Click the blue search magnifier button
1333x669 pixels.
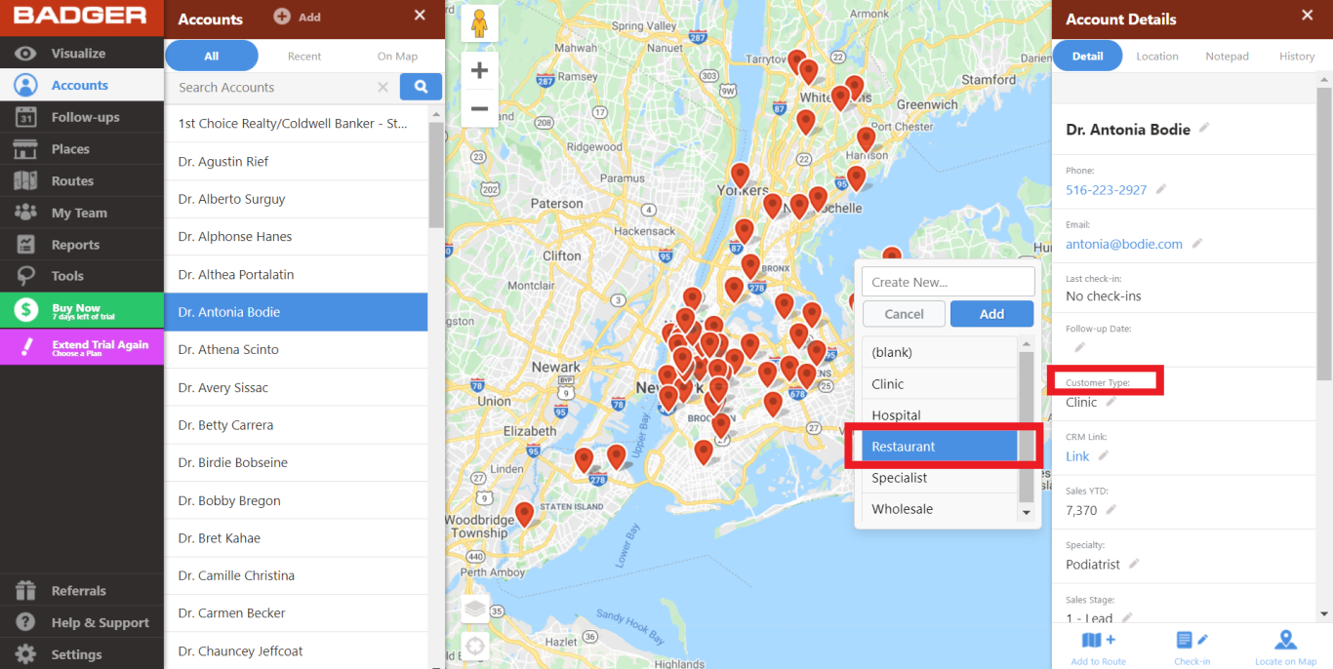[421, 87]
